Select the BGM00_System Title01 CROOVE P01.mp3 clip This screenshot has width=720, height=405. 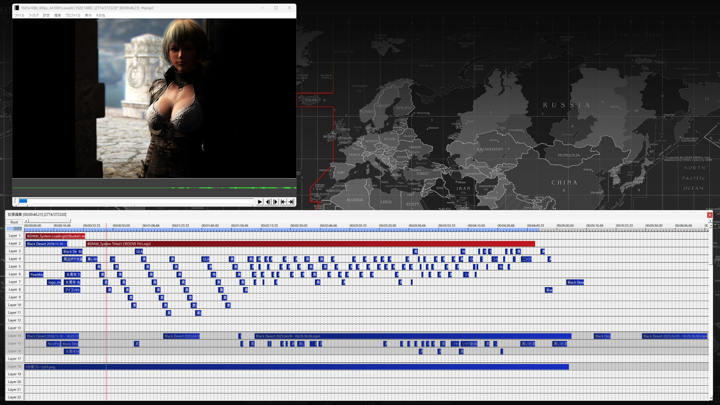pyautogui.click(x=310, y=244)
